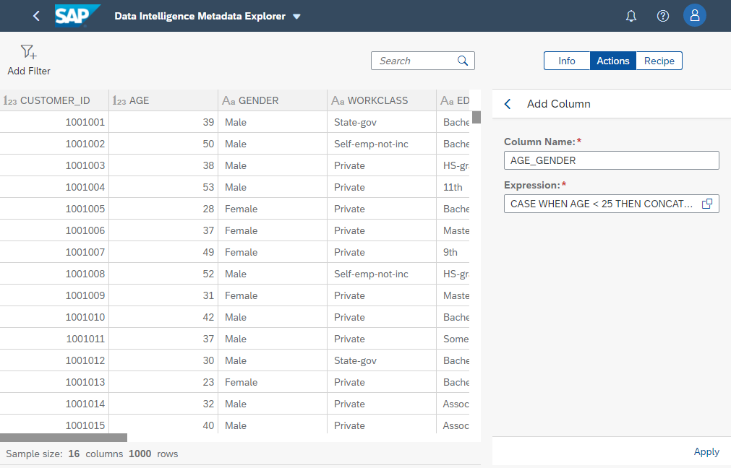Image resolution: width=731 pixels, height=468 pixels.
Task: Click the back arrow in top header
Action: click(36, 16)
